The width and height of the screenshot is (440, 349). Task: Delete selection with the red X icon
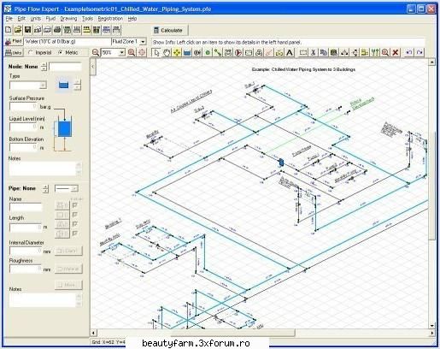tap(396, 52)
